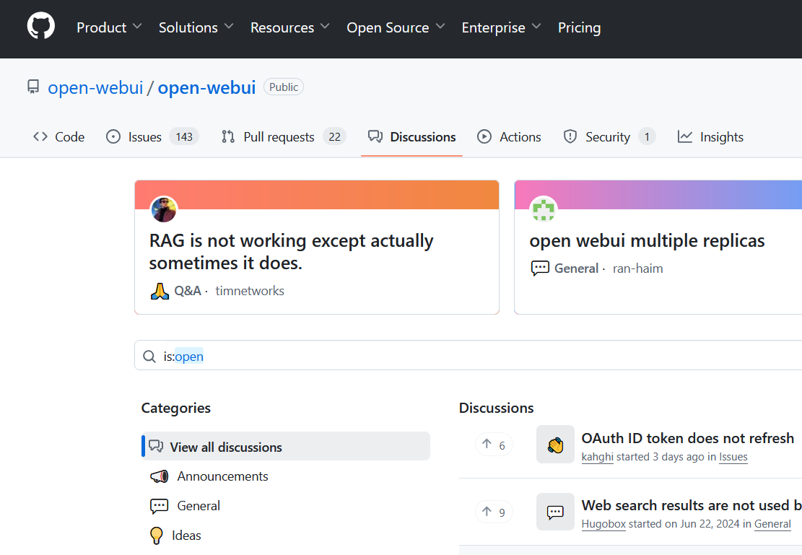Click the Discussions speech-bubbles tab icon
Viewport: 802px width, 555px height.
tap(375, 136)
